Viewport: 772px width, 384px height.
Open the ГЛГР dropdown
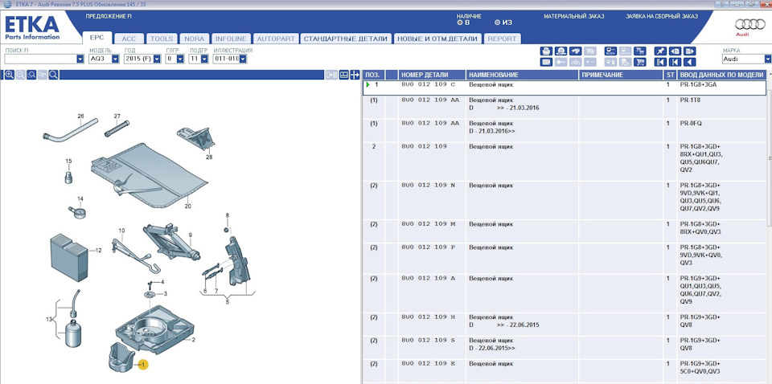[180, 59]
